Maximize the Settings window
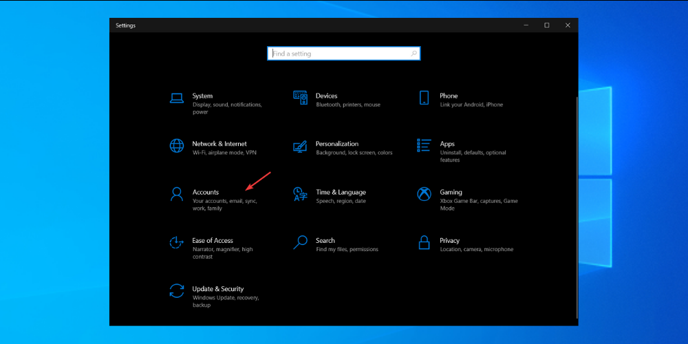The height and width of the screenshot is (344, 688). pyautogui.click(x=547, y=25)
